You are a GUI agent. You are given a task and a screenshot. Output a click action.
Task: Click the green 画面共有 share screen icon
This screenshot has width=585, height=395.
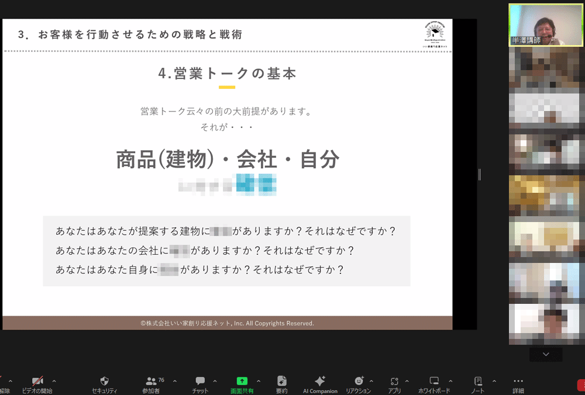pos(242,381)
